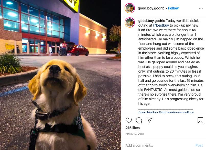Click the header profile picture avatar
Viewport: 206px width, 150px height.
130,8
